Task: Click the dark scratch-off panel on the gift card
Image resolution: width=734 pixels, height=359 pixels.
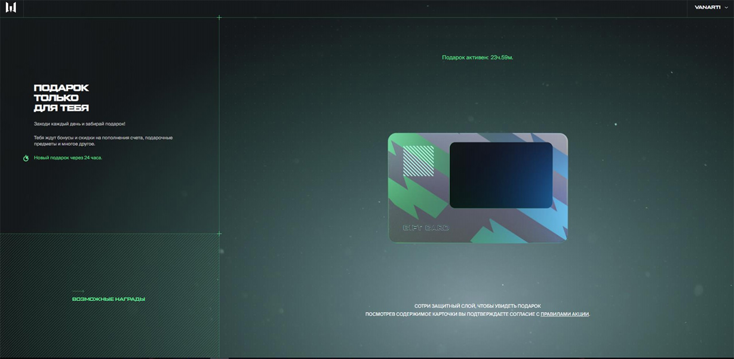Action: 501,175
